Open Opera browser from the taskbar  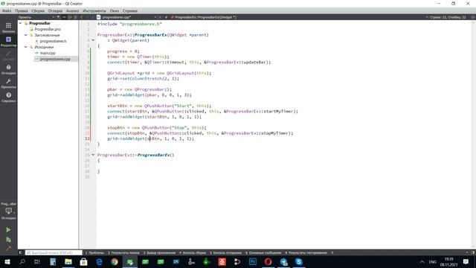268,261
